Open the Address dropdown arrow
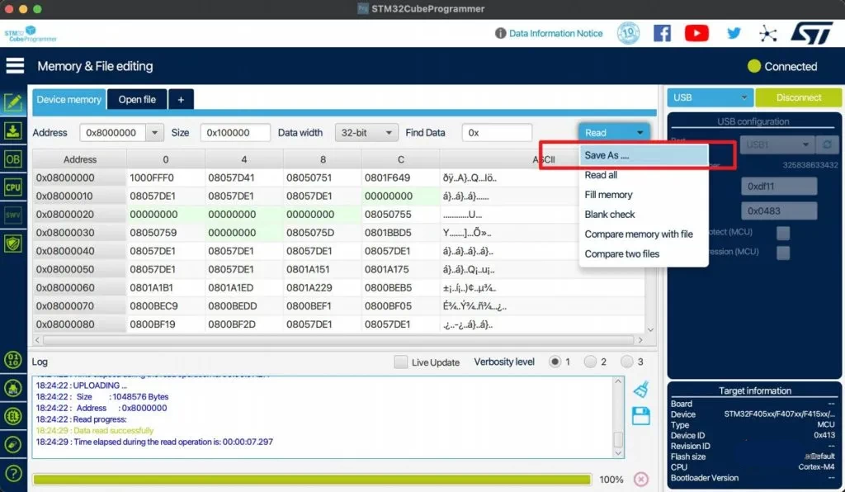 (154, 133)
